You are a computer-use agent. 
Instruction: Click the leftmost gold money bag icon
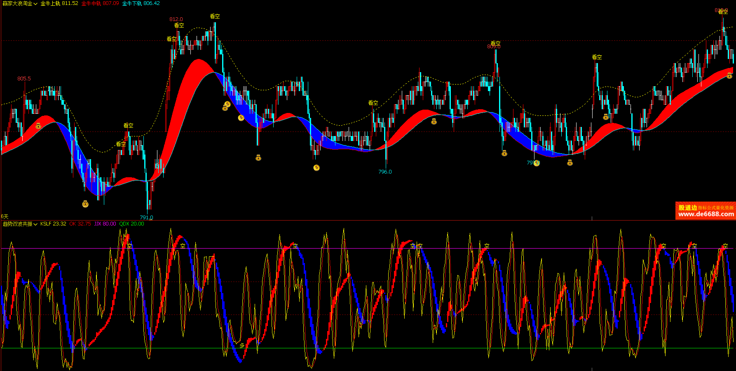click(38, 126)
